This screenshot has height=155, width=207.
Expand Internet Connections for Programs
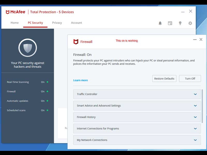click(x=137, y=129)
